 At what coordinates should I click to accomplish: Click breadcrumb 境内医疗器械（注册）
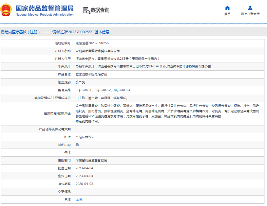22,32
